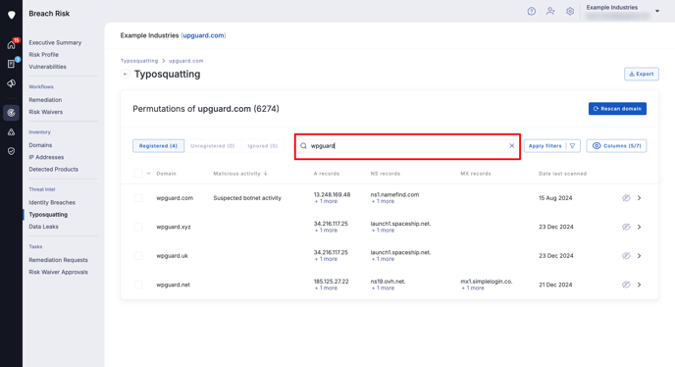Open the Apply filters dropdown
Screen dimensions: 675x367
pos(552,145)
